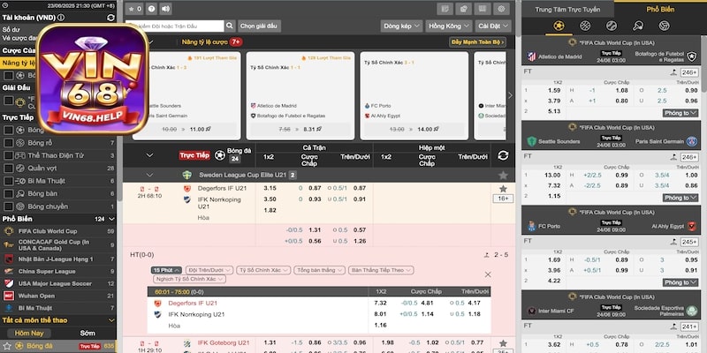Select the basketball icon in Phổ Biến panel
This screenshot has height=353, width=707.
tap(585, 26)
